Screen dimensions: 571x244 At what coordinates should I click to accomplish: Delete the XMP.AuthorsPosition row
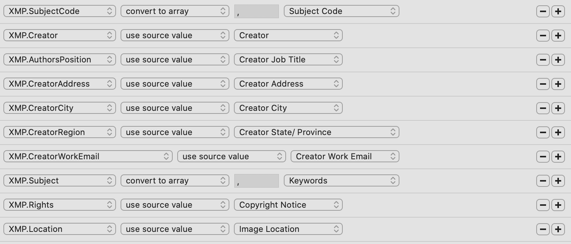543,60
